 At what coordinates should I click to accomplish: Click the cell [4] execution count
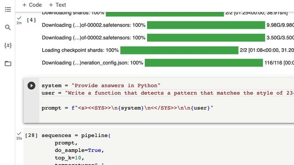[31, 20]
